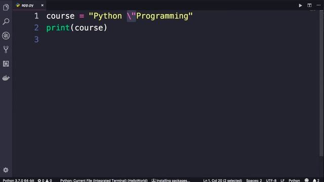Open the Debug view (crossed-bug icon)
The image size is (324, 182).
pyautogui.click(x=6, y=36)
